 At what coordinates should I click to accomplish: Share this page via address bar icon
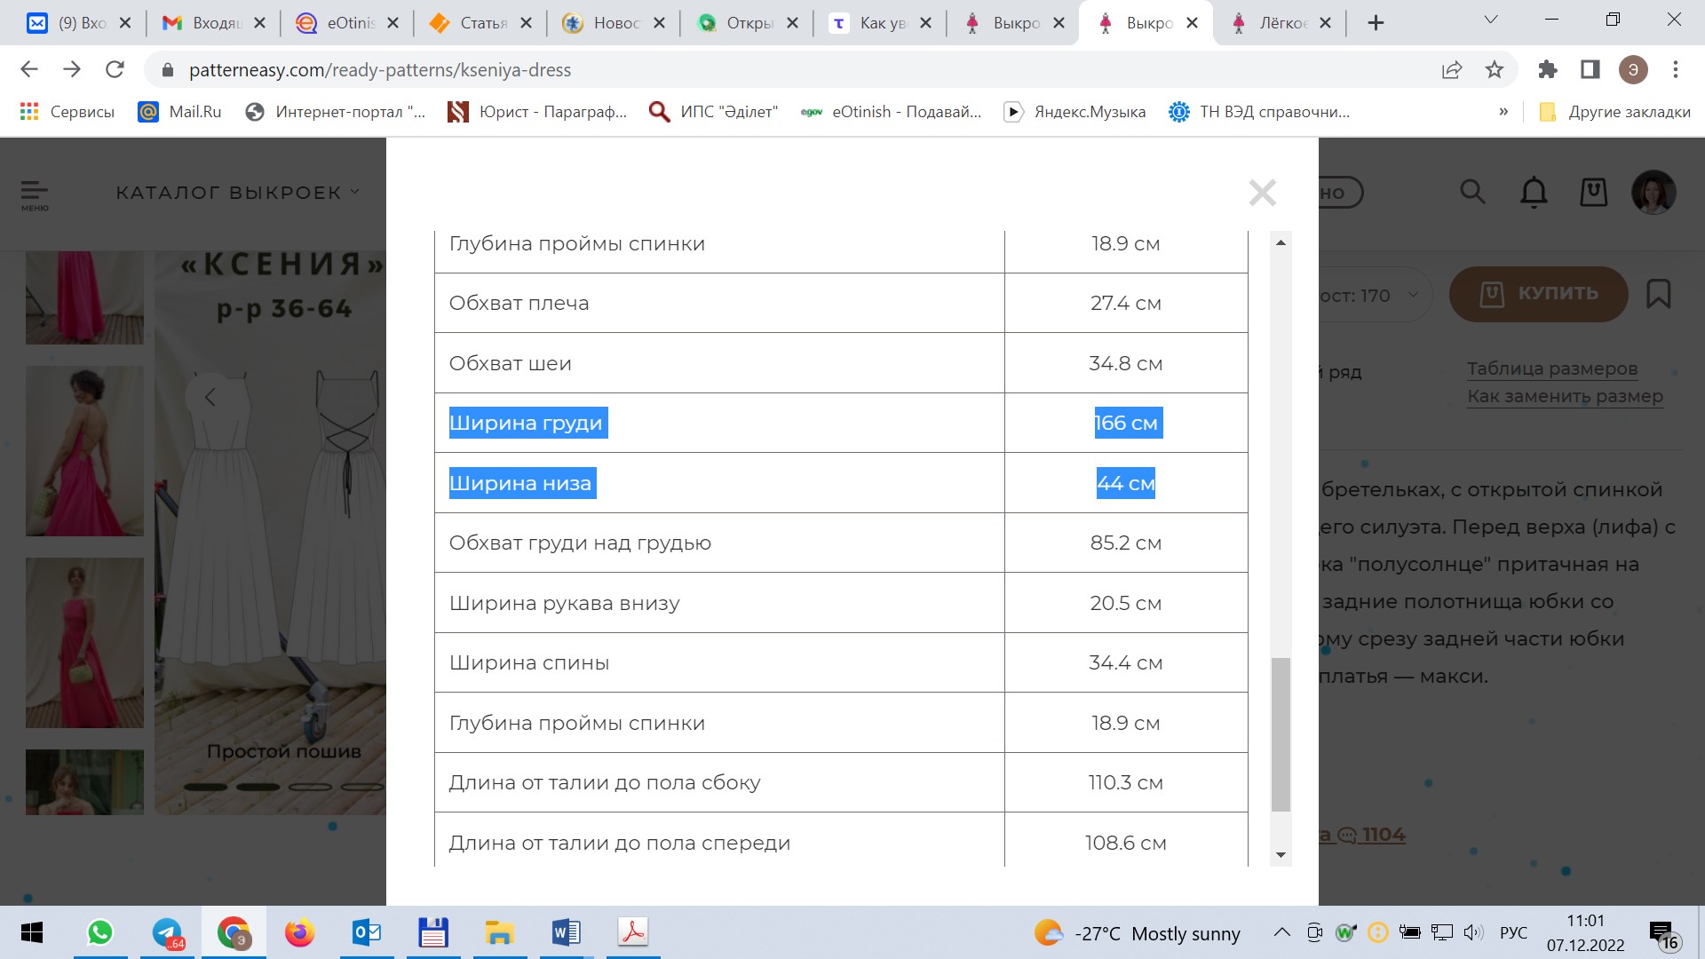click(1452, 69)
